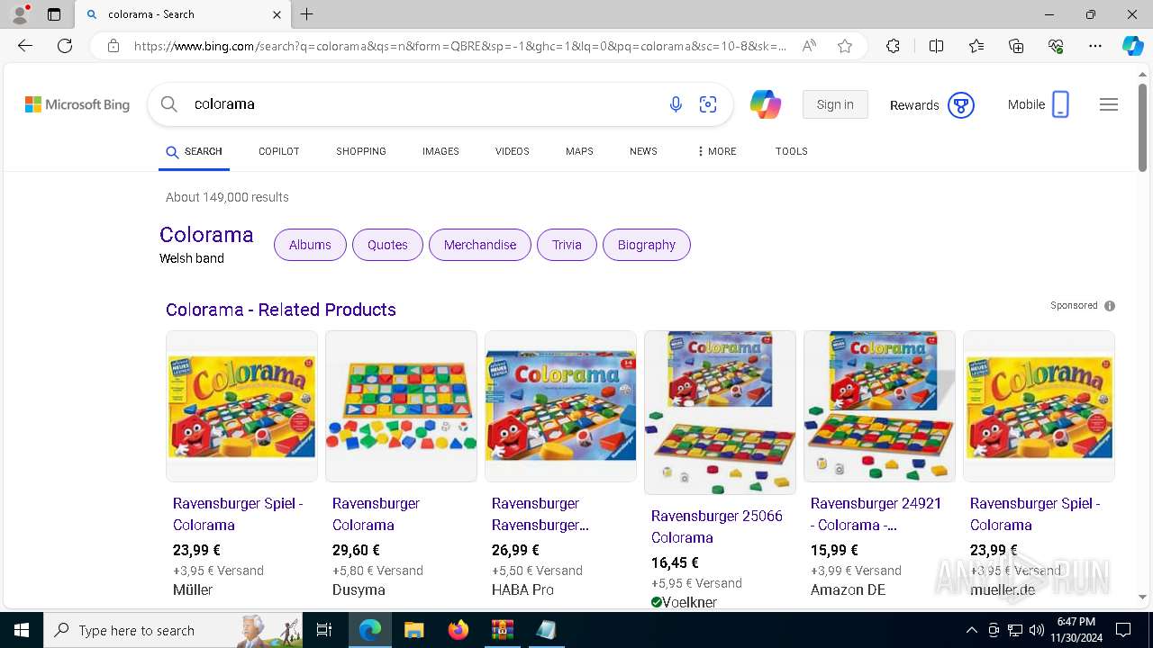Switch to the IMAGES tab
This screenshot has height=648, width=1153.
440,151
